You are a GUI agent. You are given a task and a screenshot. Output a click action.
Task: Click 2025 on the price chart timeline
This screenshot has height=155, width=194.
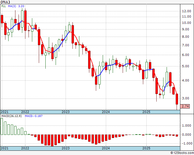point(146,112)
